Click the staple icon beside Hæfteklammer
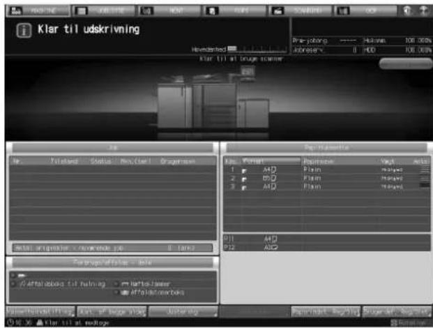 point(125,284)
